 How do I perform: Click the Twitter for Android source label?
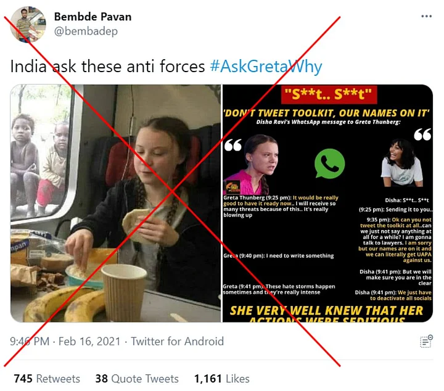point(177,341)
